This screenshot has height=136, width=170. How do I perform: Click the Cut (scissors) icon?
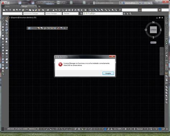[x=27, y=10]
